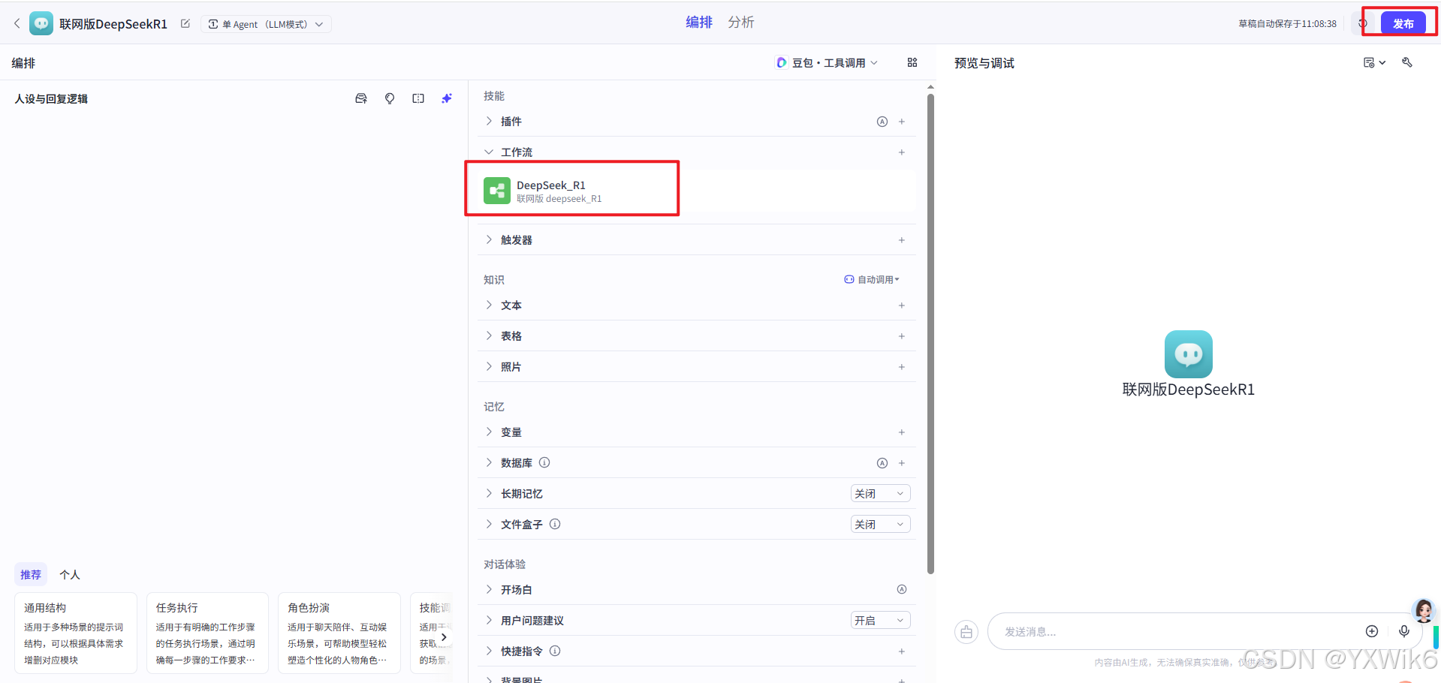Image resolution: width=1441 pixels, height=683 pixels.
Task: Choose the 通用结构 template card
Action: point(76,633)
